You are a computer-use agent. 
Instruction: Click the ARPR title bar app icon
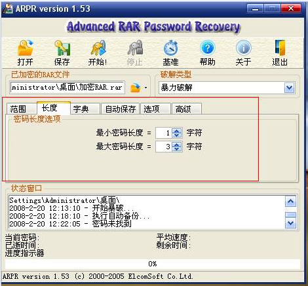[8, 9]
